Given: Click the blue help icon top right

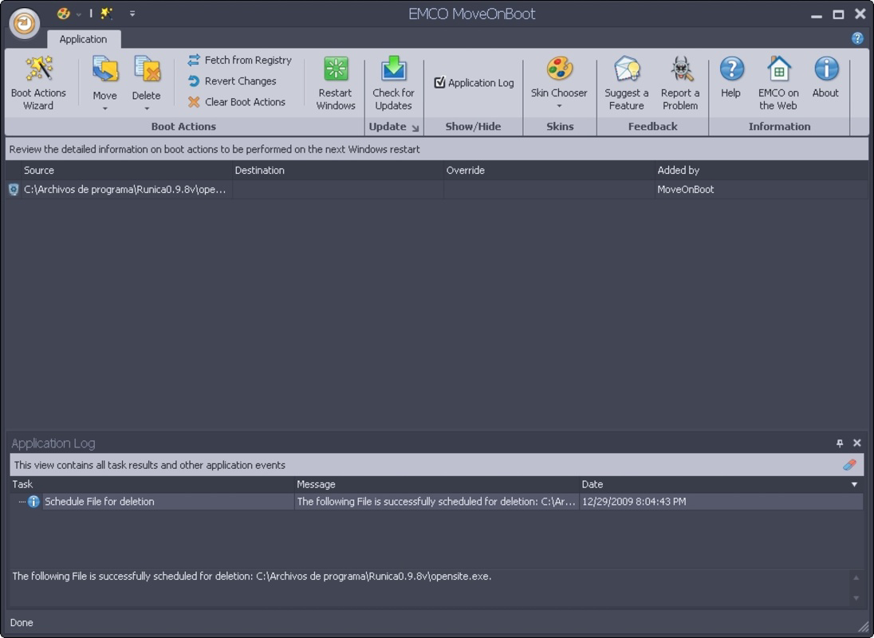Looking at the screenshot, I should (x=857, y=38).
